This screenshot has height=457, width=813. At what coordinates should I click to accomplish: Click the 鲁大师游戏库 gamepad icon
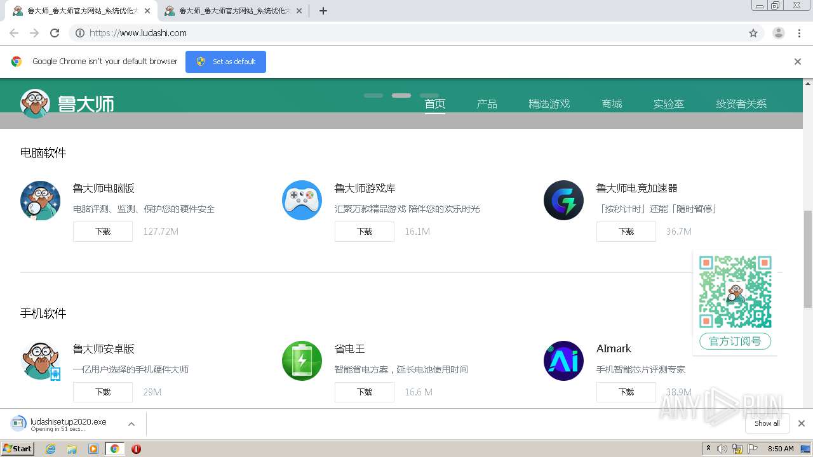tap(302, 201)
